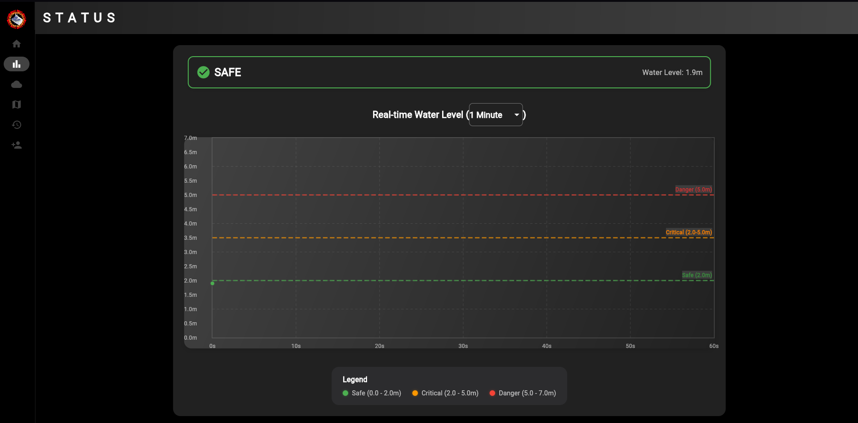
Task: Click the 0.0m y-axis label
Action: 191,338
